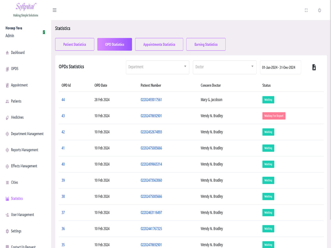Open OPD Id 36 link
This screenshot has height=248, width=331.
pyautogui.click(x=63, y=229)
